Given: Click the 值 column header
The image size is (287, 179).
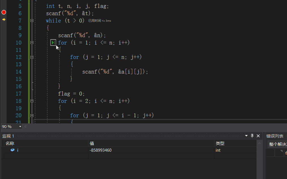Looking at the screenshot, I should point(151,143).
